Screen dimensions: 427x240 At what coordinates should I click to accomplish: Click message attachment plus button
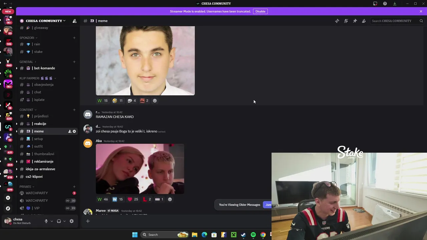(x=88, y=221)
